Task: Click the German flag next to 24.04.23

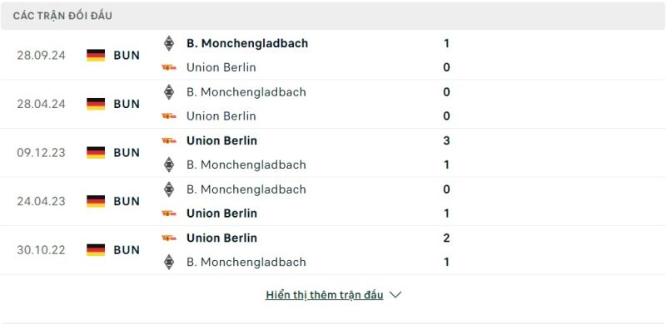Action: 96,201
